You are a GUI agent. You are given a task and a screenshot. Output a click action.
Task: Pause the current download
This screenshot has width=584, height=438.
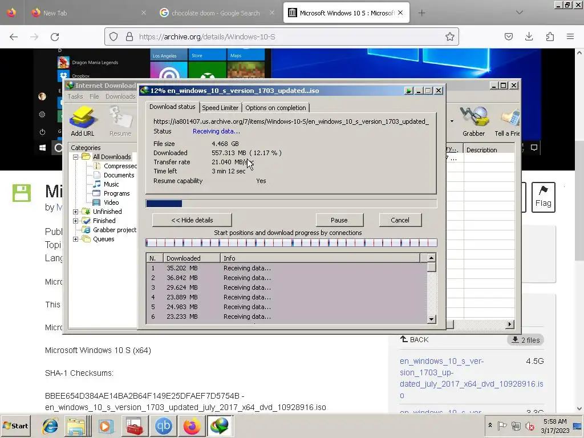pyautogui.click(x=339, y=220)
